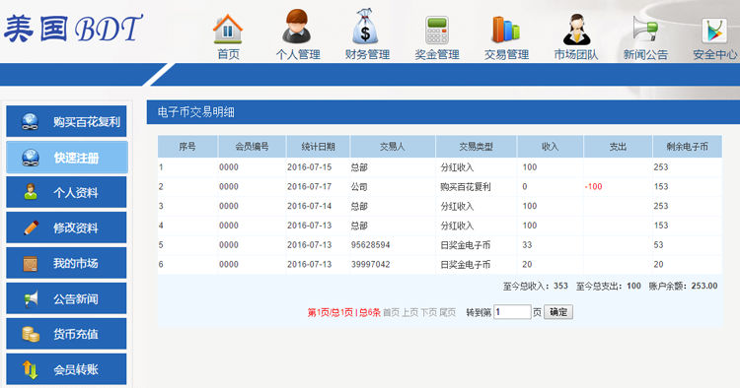Open the 市场团队 woman icon
Viewport: 740px width, 388px height.
coord(576,30)
